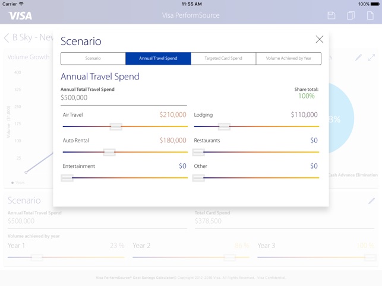This screenshot has width=382, height=286.
Task: Close the Scenario dialog with the X
Action: click(x=320, y=39)
